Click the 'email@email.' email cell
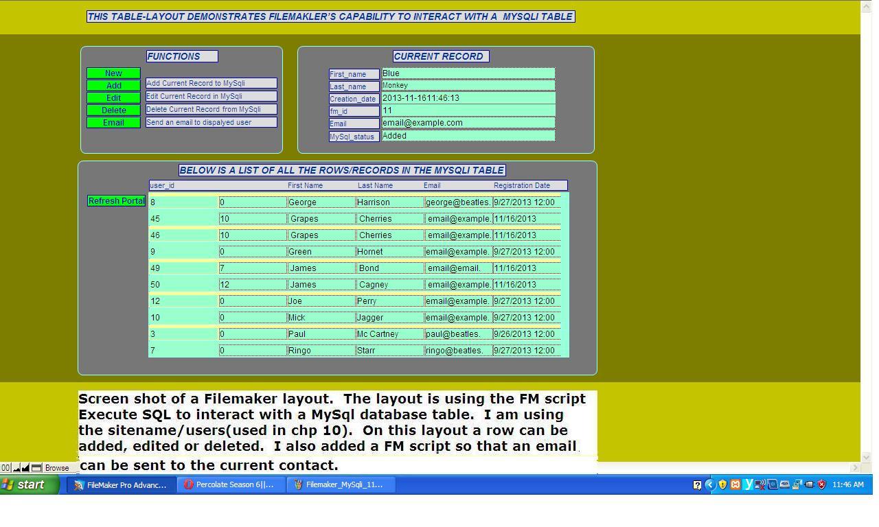The width and height of the screenshot is (879, 527). [x=458, y=268]
